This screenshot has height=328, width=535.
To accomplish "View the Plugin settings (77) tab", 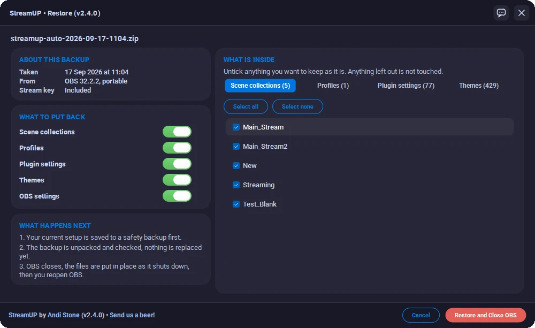I will (x=406, y=86).
